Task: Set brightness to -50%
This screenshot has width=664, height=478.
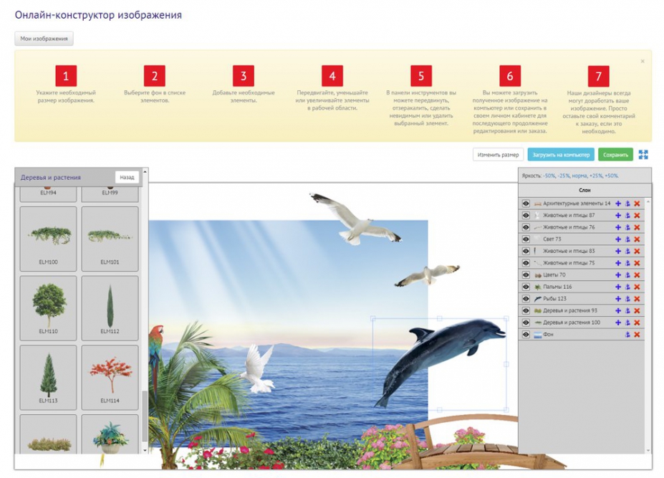Action: pyautogui.click(x=549, y=176)
